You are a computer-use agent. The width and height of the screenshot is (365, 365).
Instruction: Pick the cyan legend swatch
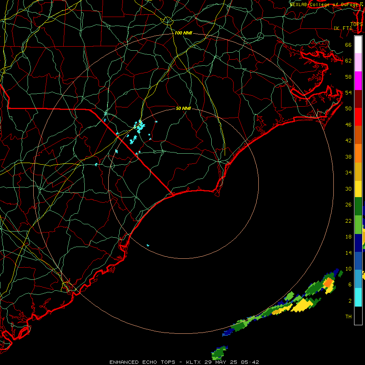pyautogui.click(x=358, y=297)
